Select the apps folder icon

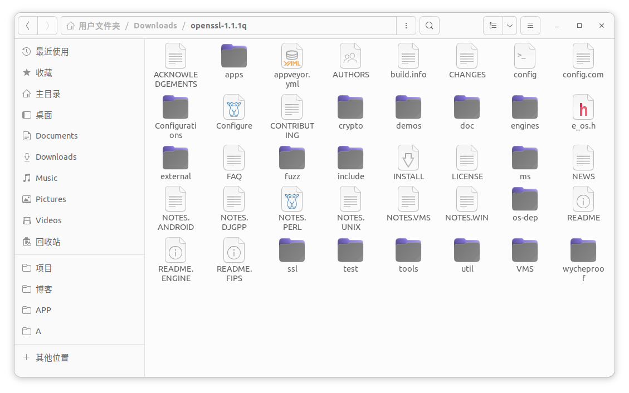click(x=234, y=56)
